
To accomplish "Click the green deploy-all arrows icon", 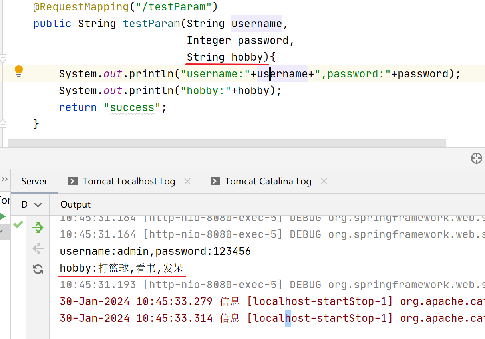I will [38, 228].
